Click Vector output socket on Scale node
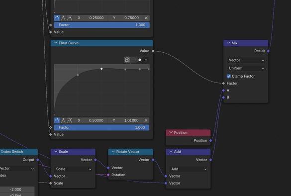This screenshot has height=196, width=291. (96, 160)
